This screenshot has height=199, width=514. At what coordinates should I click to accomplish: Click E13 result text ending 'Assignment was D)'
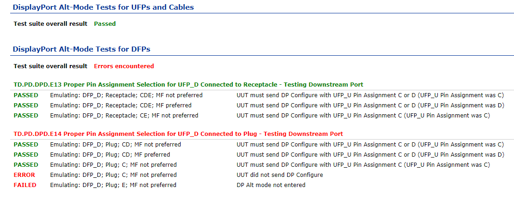click(x=370, y=105)
